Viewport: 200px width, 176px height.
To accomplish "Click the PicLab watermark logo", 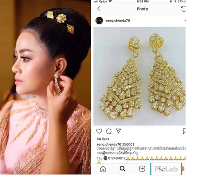I will point(166,169).
